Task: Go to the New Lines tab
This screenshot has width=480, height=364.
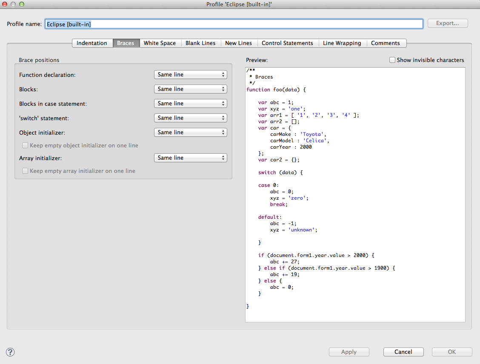Action: [x=238, y=43]
